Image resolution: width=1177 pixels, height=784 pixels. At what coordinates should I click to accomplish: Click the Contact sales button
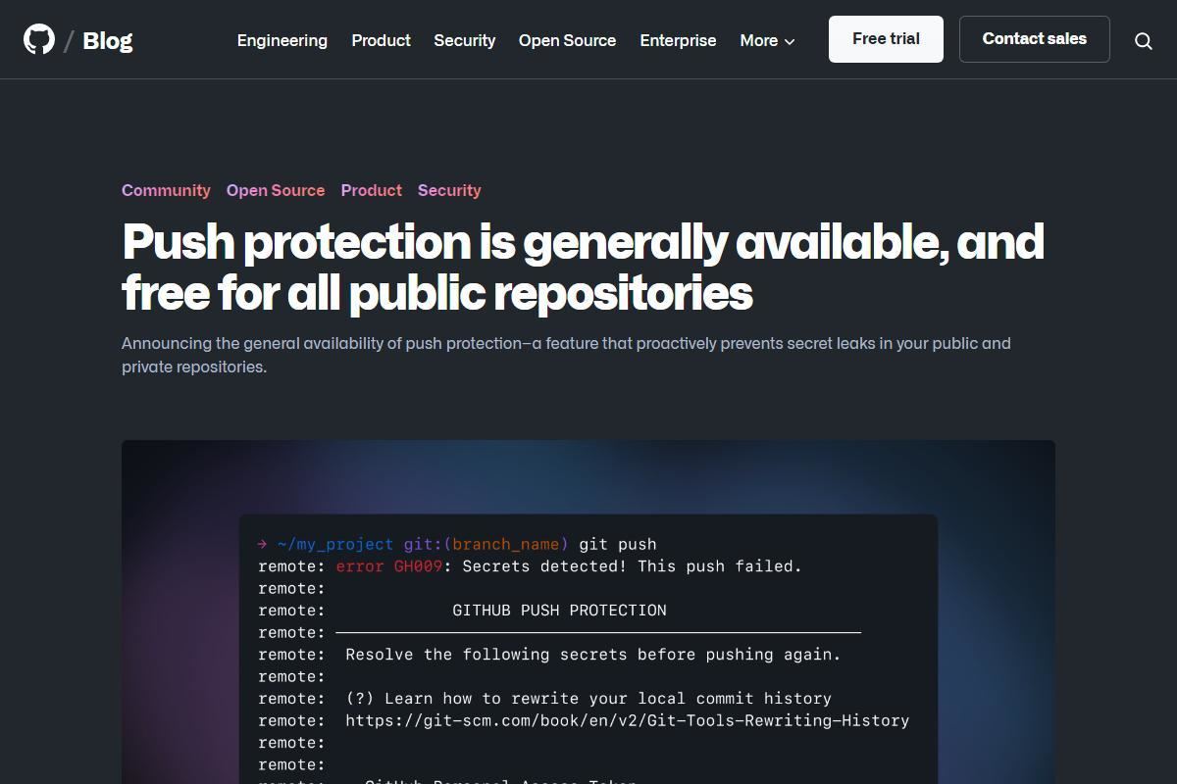pyautogui.click(x=1035, y=39)
